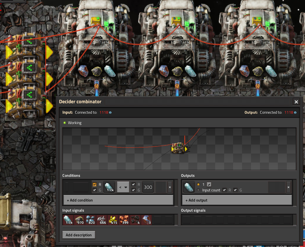Remove the condition row with its X button
The image size is (305, 247).
(170, 187)
